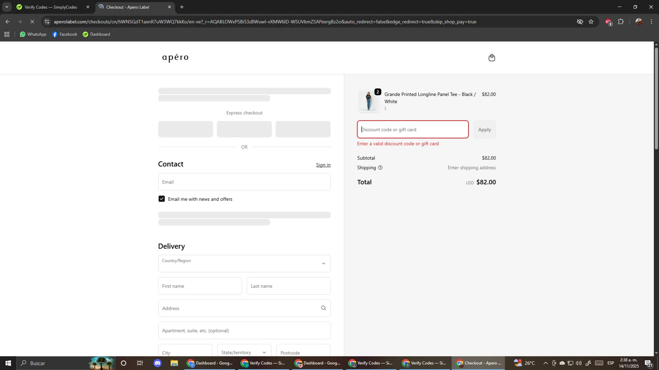This screenshot has width=659, height=370.
Task: Open the first Dashboard - Google taskbar window
Action: pyautogui.click(x=210, y=363)
